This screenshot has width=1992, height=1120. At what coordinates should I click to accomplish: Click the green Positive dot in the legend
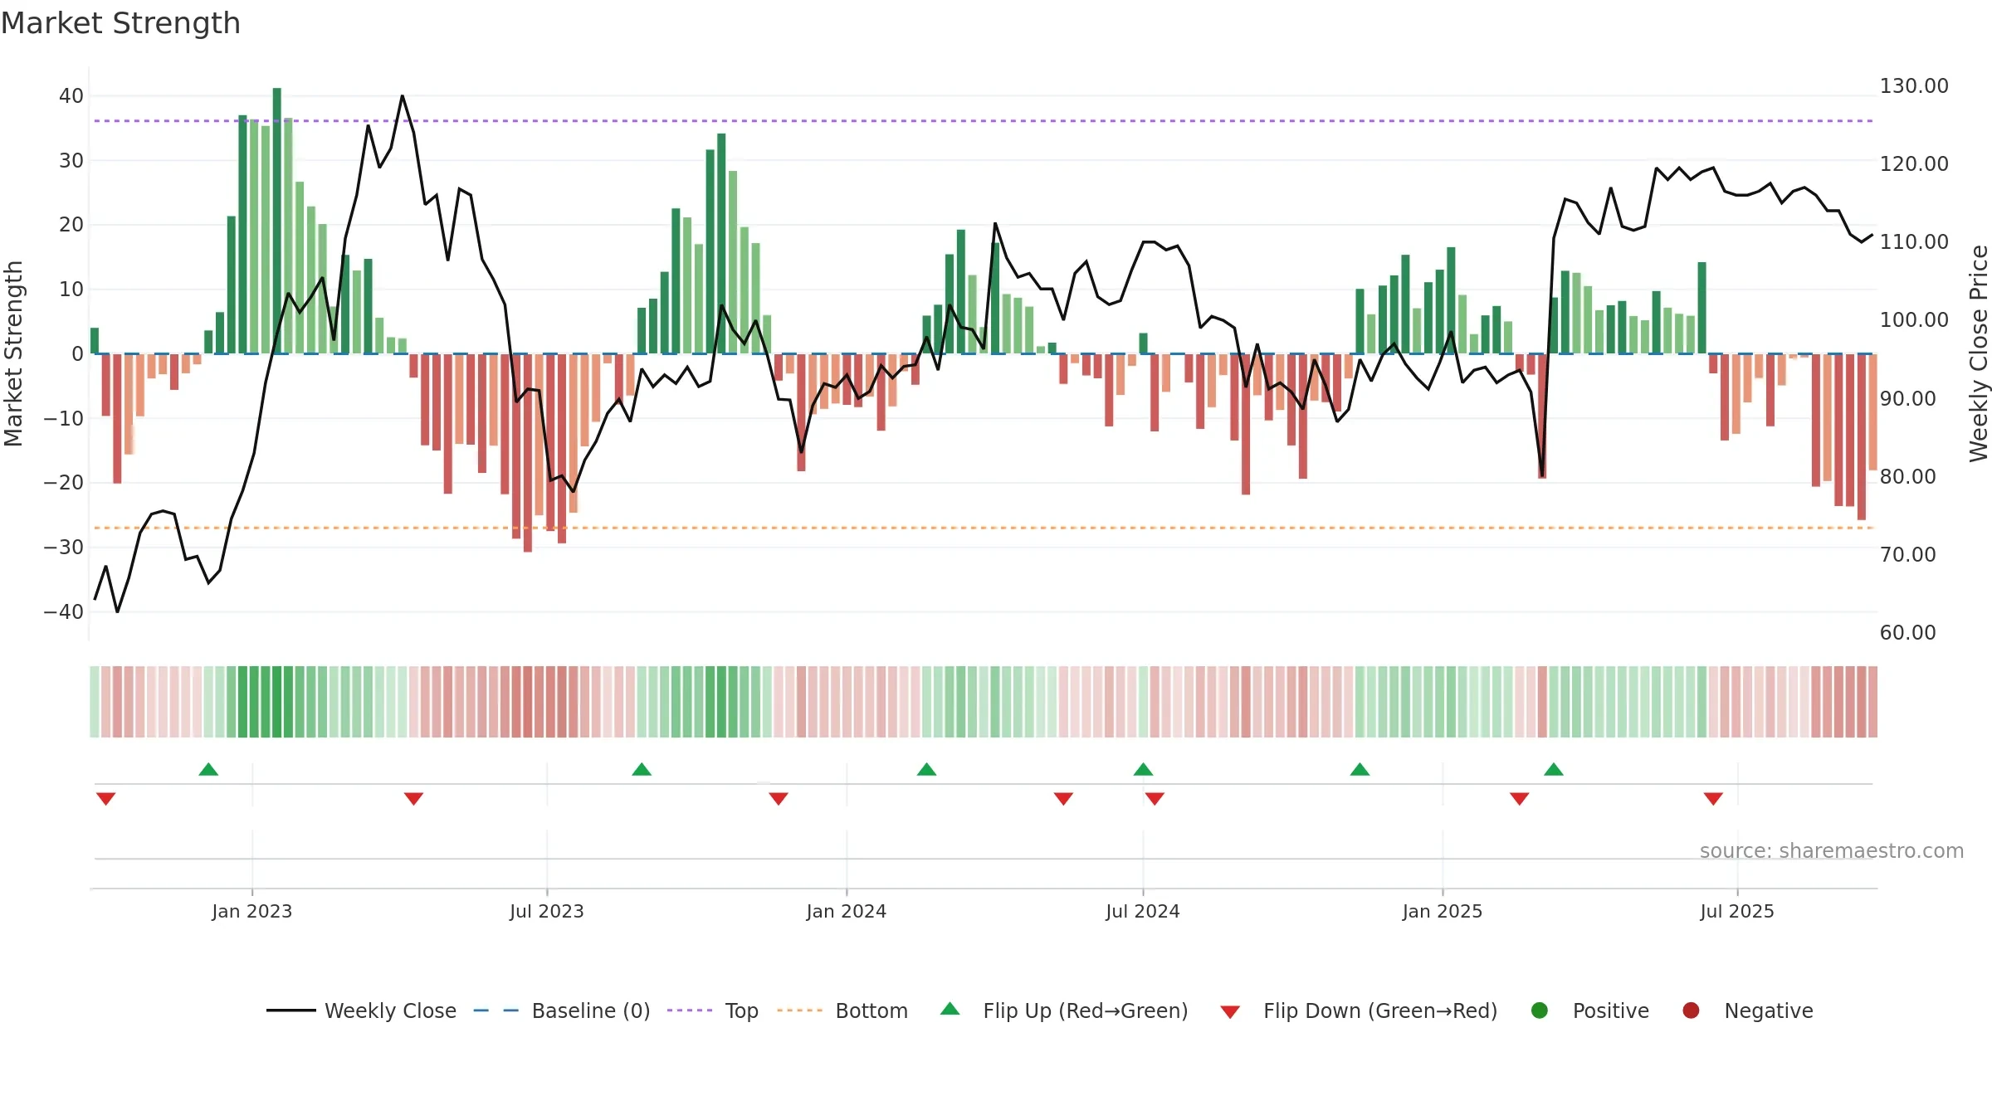1539,1010
